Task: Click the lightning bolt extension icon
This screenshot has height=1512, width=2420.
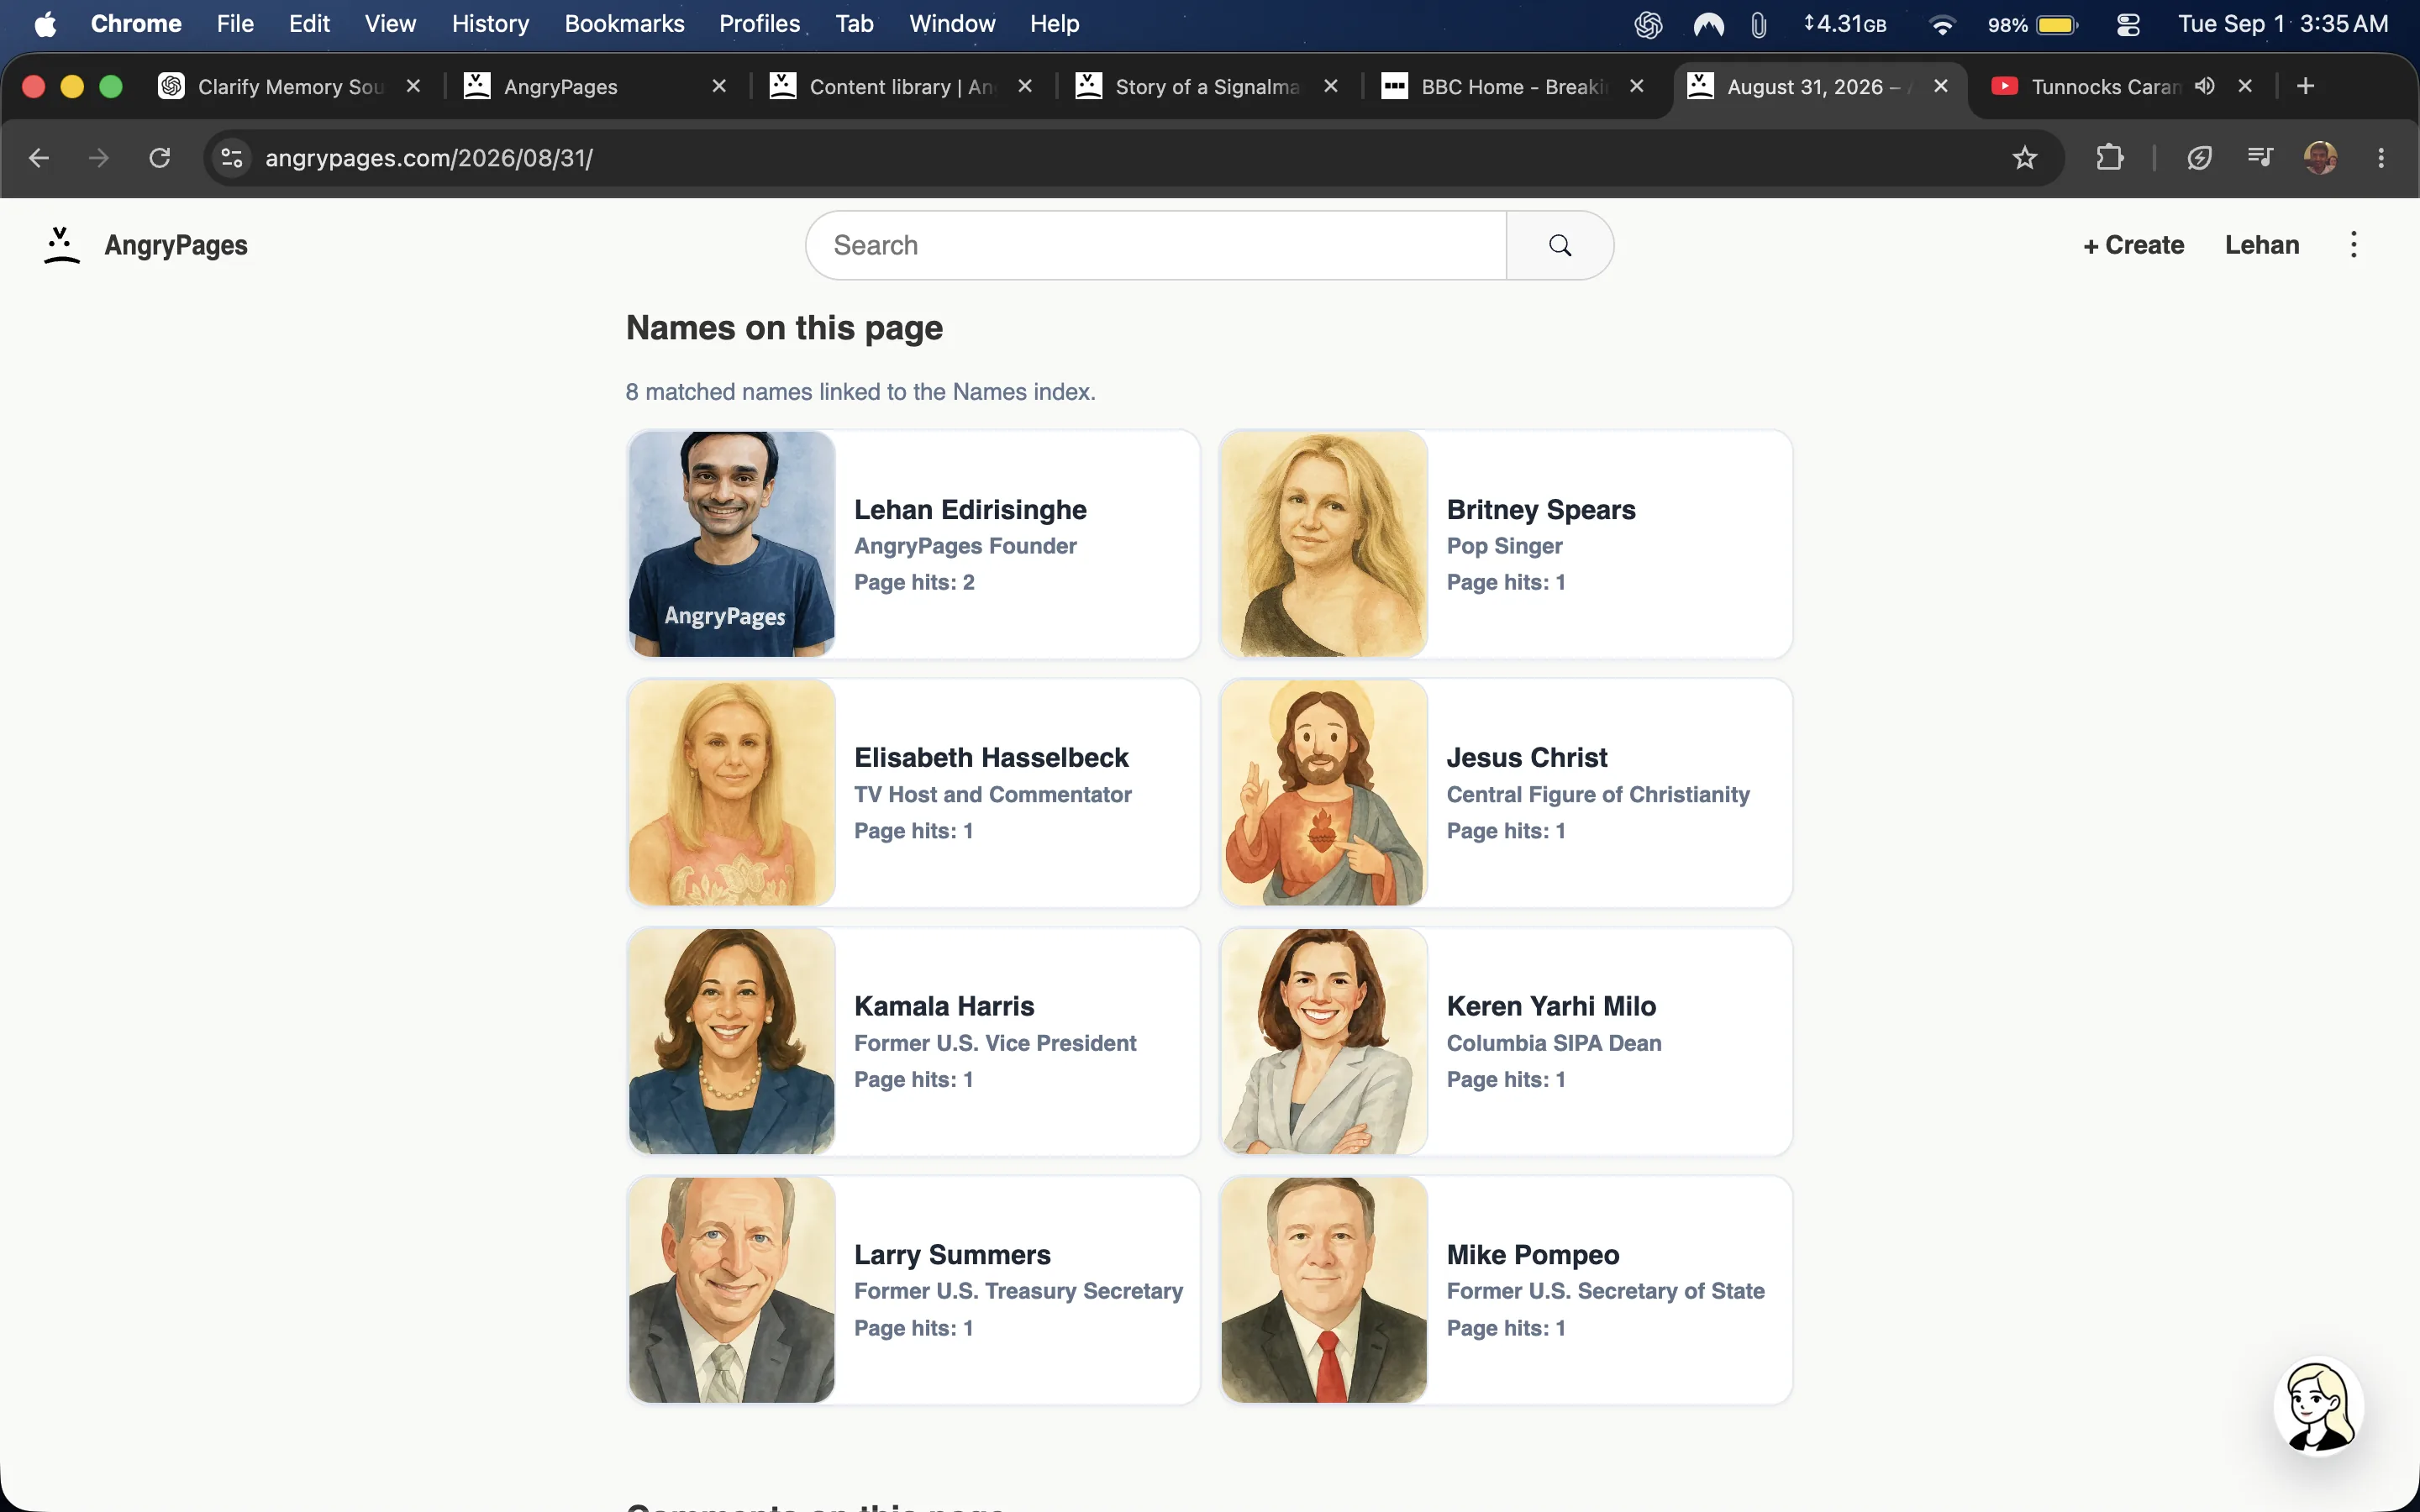Action: click(x=2199, y=158)
